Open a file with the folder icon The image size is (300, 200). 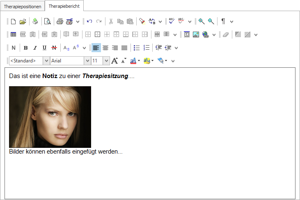tap(23, 21)
